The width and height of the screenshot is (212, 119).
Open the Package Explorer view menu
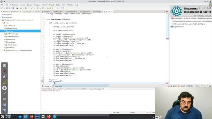(33, 12)
